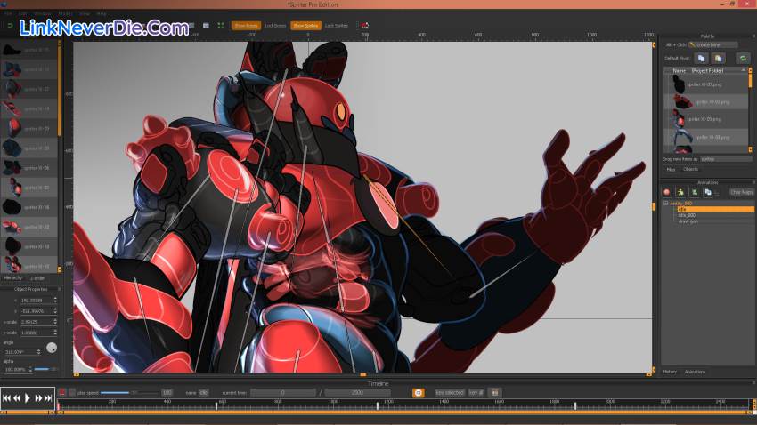Click the angle dial control

pos(52,347)
